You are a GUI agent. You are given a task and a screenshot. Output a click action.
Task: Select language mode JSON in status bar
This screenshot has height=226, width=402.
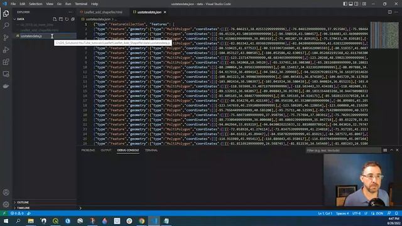click(x=378, y=213)
